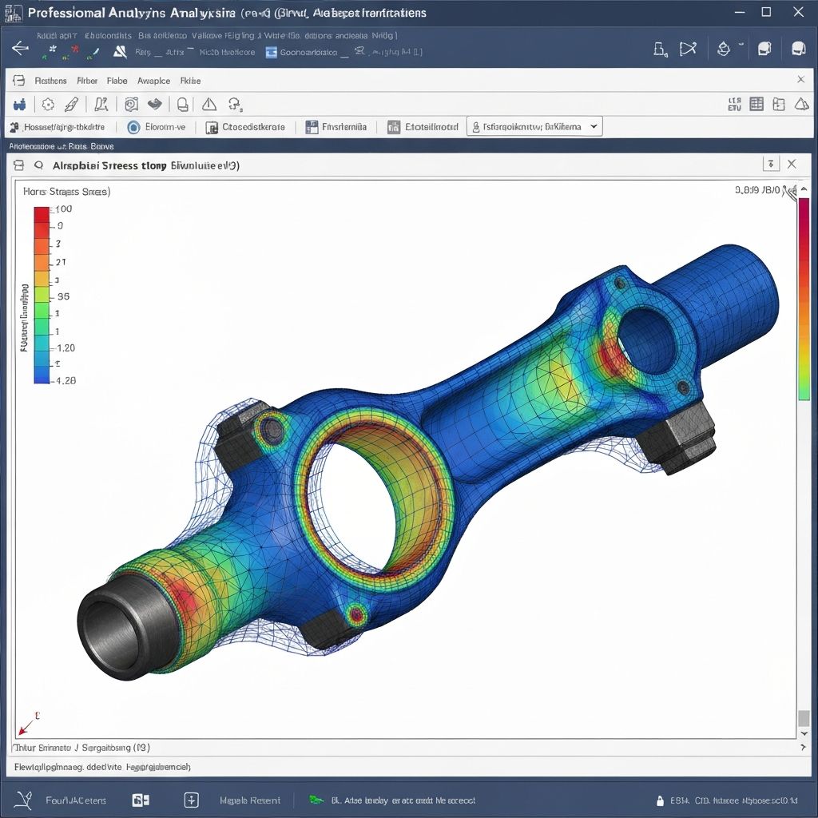Click the red swatch on stress legend
The height and width of the screenshot is (818, 818).
[42, 214]
